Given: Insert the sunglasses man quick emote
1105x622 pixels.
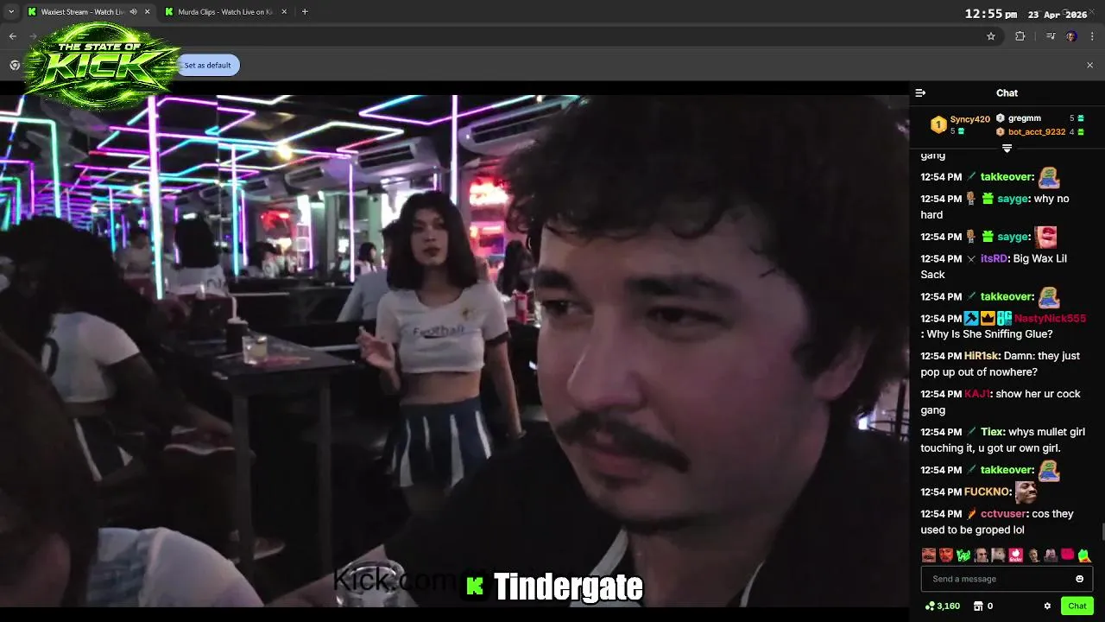Looking at the screenshot, I should pos(981,555).
